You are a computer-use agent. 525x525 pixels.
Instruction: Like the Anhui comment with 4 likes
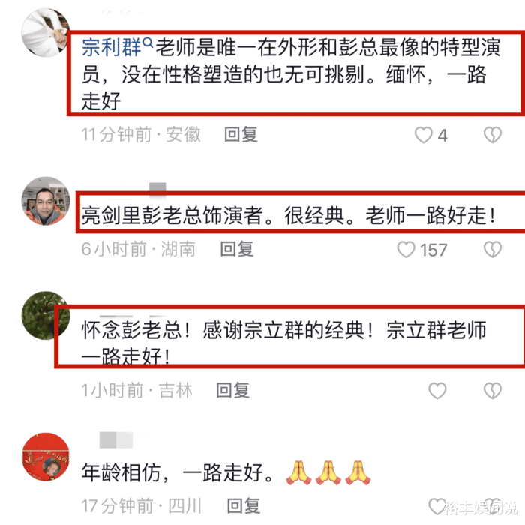(x=424, y=135)
